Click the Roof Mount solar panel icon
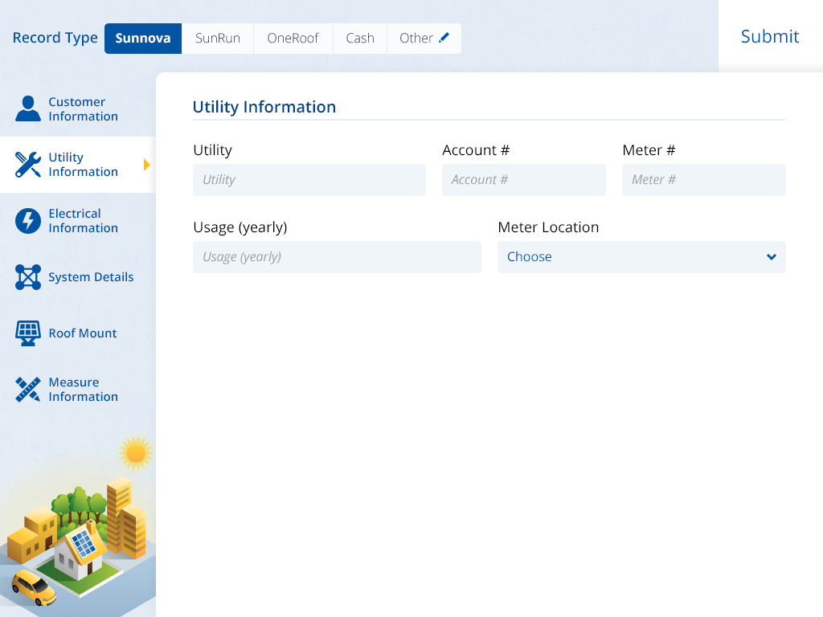The height and width of the screenshot is (617, 823). [28, 333]
